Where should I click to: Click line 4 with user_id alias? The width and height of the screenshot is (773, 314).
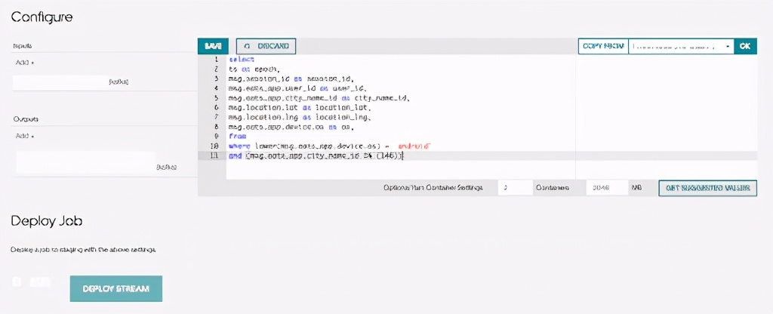coord(297,88)
